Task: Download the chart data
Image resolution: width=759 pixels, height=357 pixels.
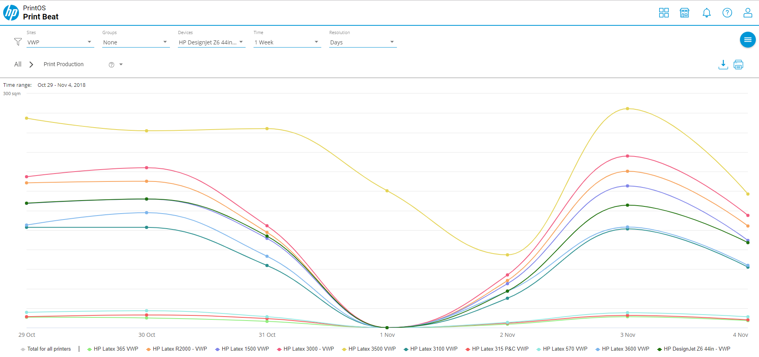Action: pos(723,65)
